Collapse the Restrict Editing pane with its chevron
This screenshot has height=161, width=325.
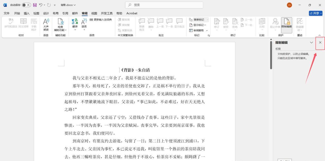pyautogui.click(x=312, y=42)
